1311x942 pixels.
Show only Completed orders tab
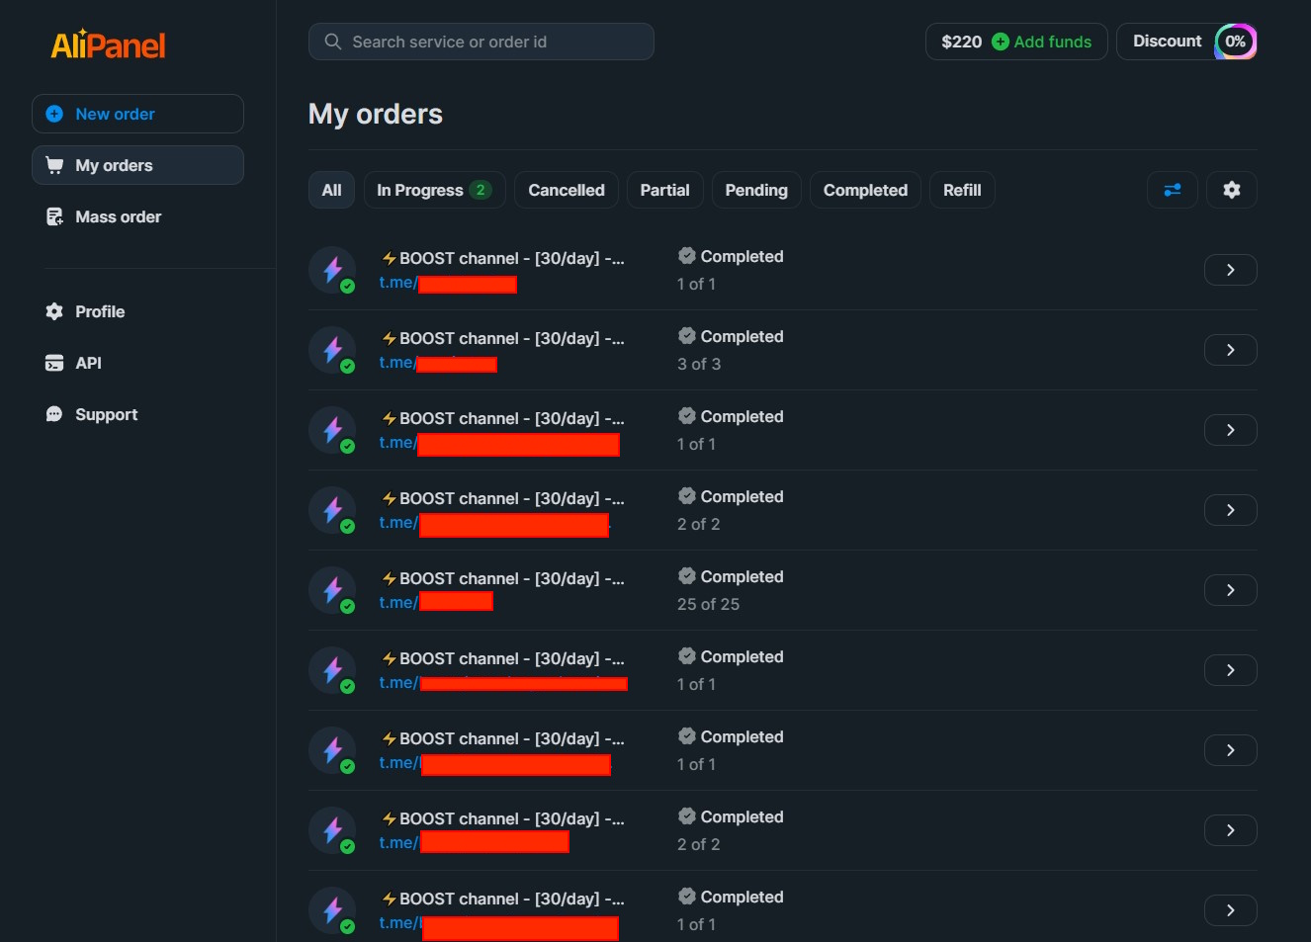click(x=865, y=190)
